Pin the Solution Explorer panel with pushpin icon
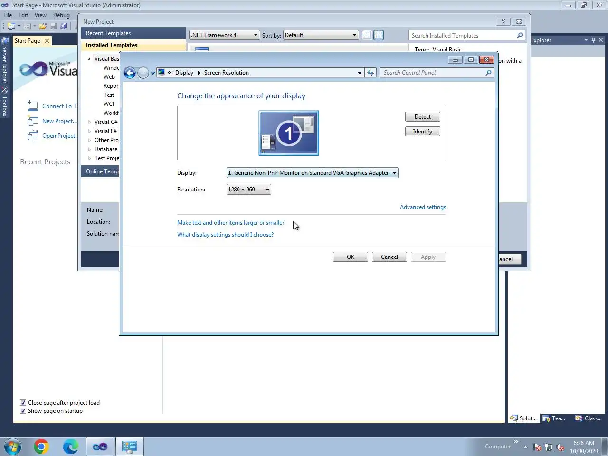Screen dimensions: 608x456 593,40
